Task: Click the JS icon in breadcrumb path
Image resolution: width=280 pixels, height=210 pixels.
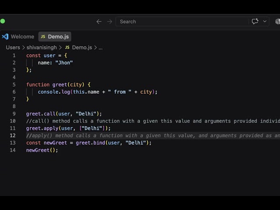Action: tap(67, 48)
